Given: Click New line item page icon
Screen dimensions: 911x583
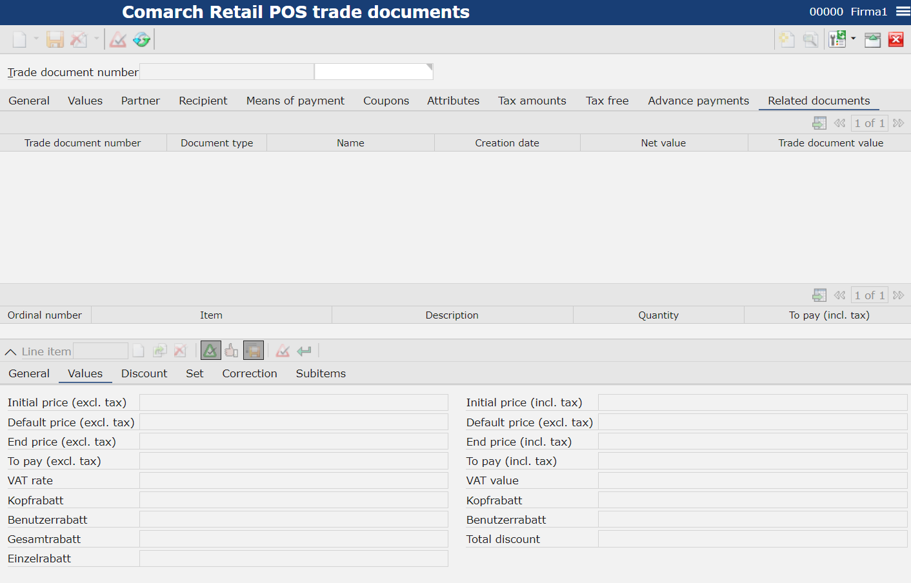Looking at the screenshot, I should tap(138, 351).
